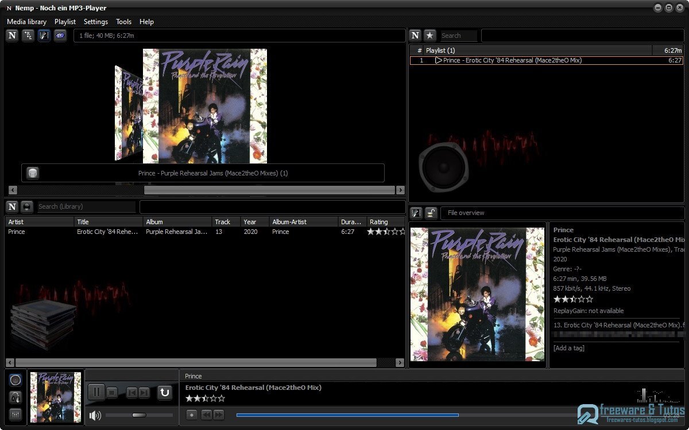Set rating stars under the playing title
The height and width of the screenshot is (430, 689).
tap(205, 398)
